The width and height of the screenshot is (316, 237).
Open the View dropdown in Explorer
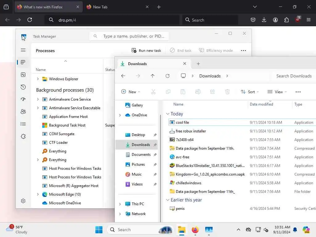(x=277, y=92)
